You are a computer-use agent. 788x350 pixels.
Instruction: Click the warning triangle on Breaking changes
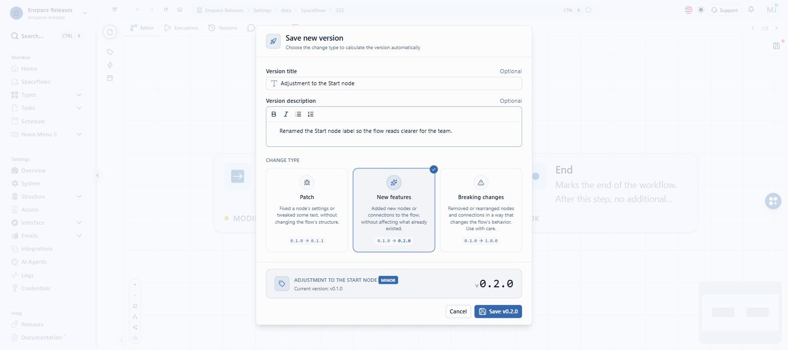[x=481, y=183]
